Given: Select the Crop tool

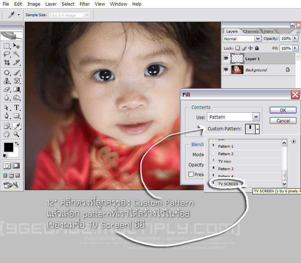Looking at the screenshot, I should (x=7, y=62).
